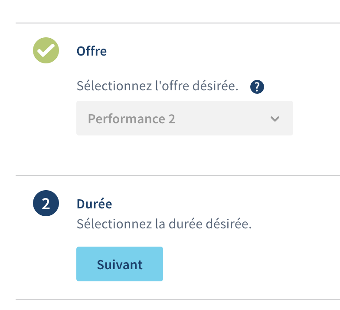The height and width of the screenshot is (310, 340).
Task: Select the Durée step heading
Action: tap(94, 204)
